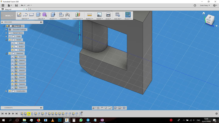Open the INSPECT menu
219x123 pixels.
tap(89, 19)
